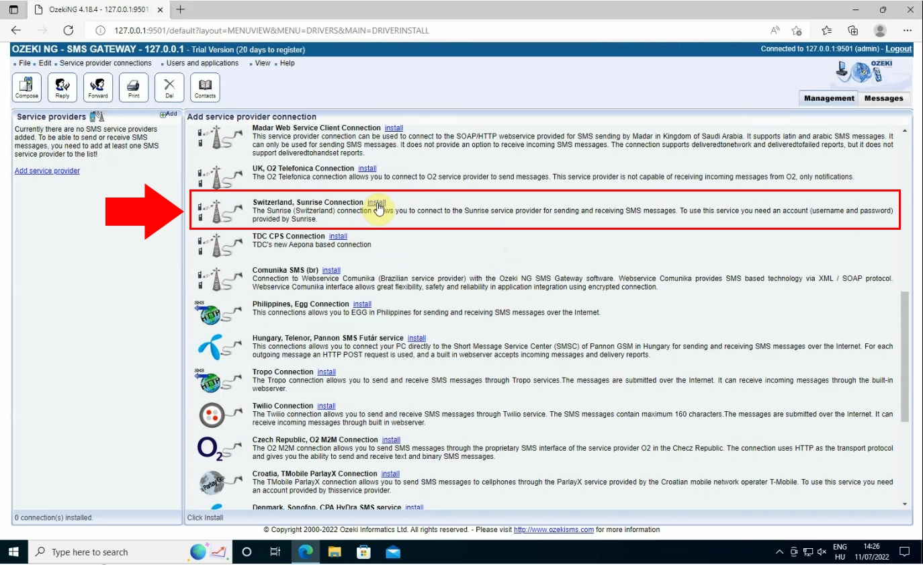Install the Tropo Connection
This screenshot has height=565, width=923.
[326, 372]
